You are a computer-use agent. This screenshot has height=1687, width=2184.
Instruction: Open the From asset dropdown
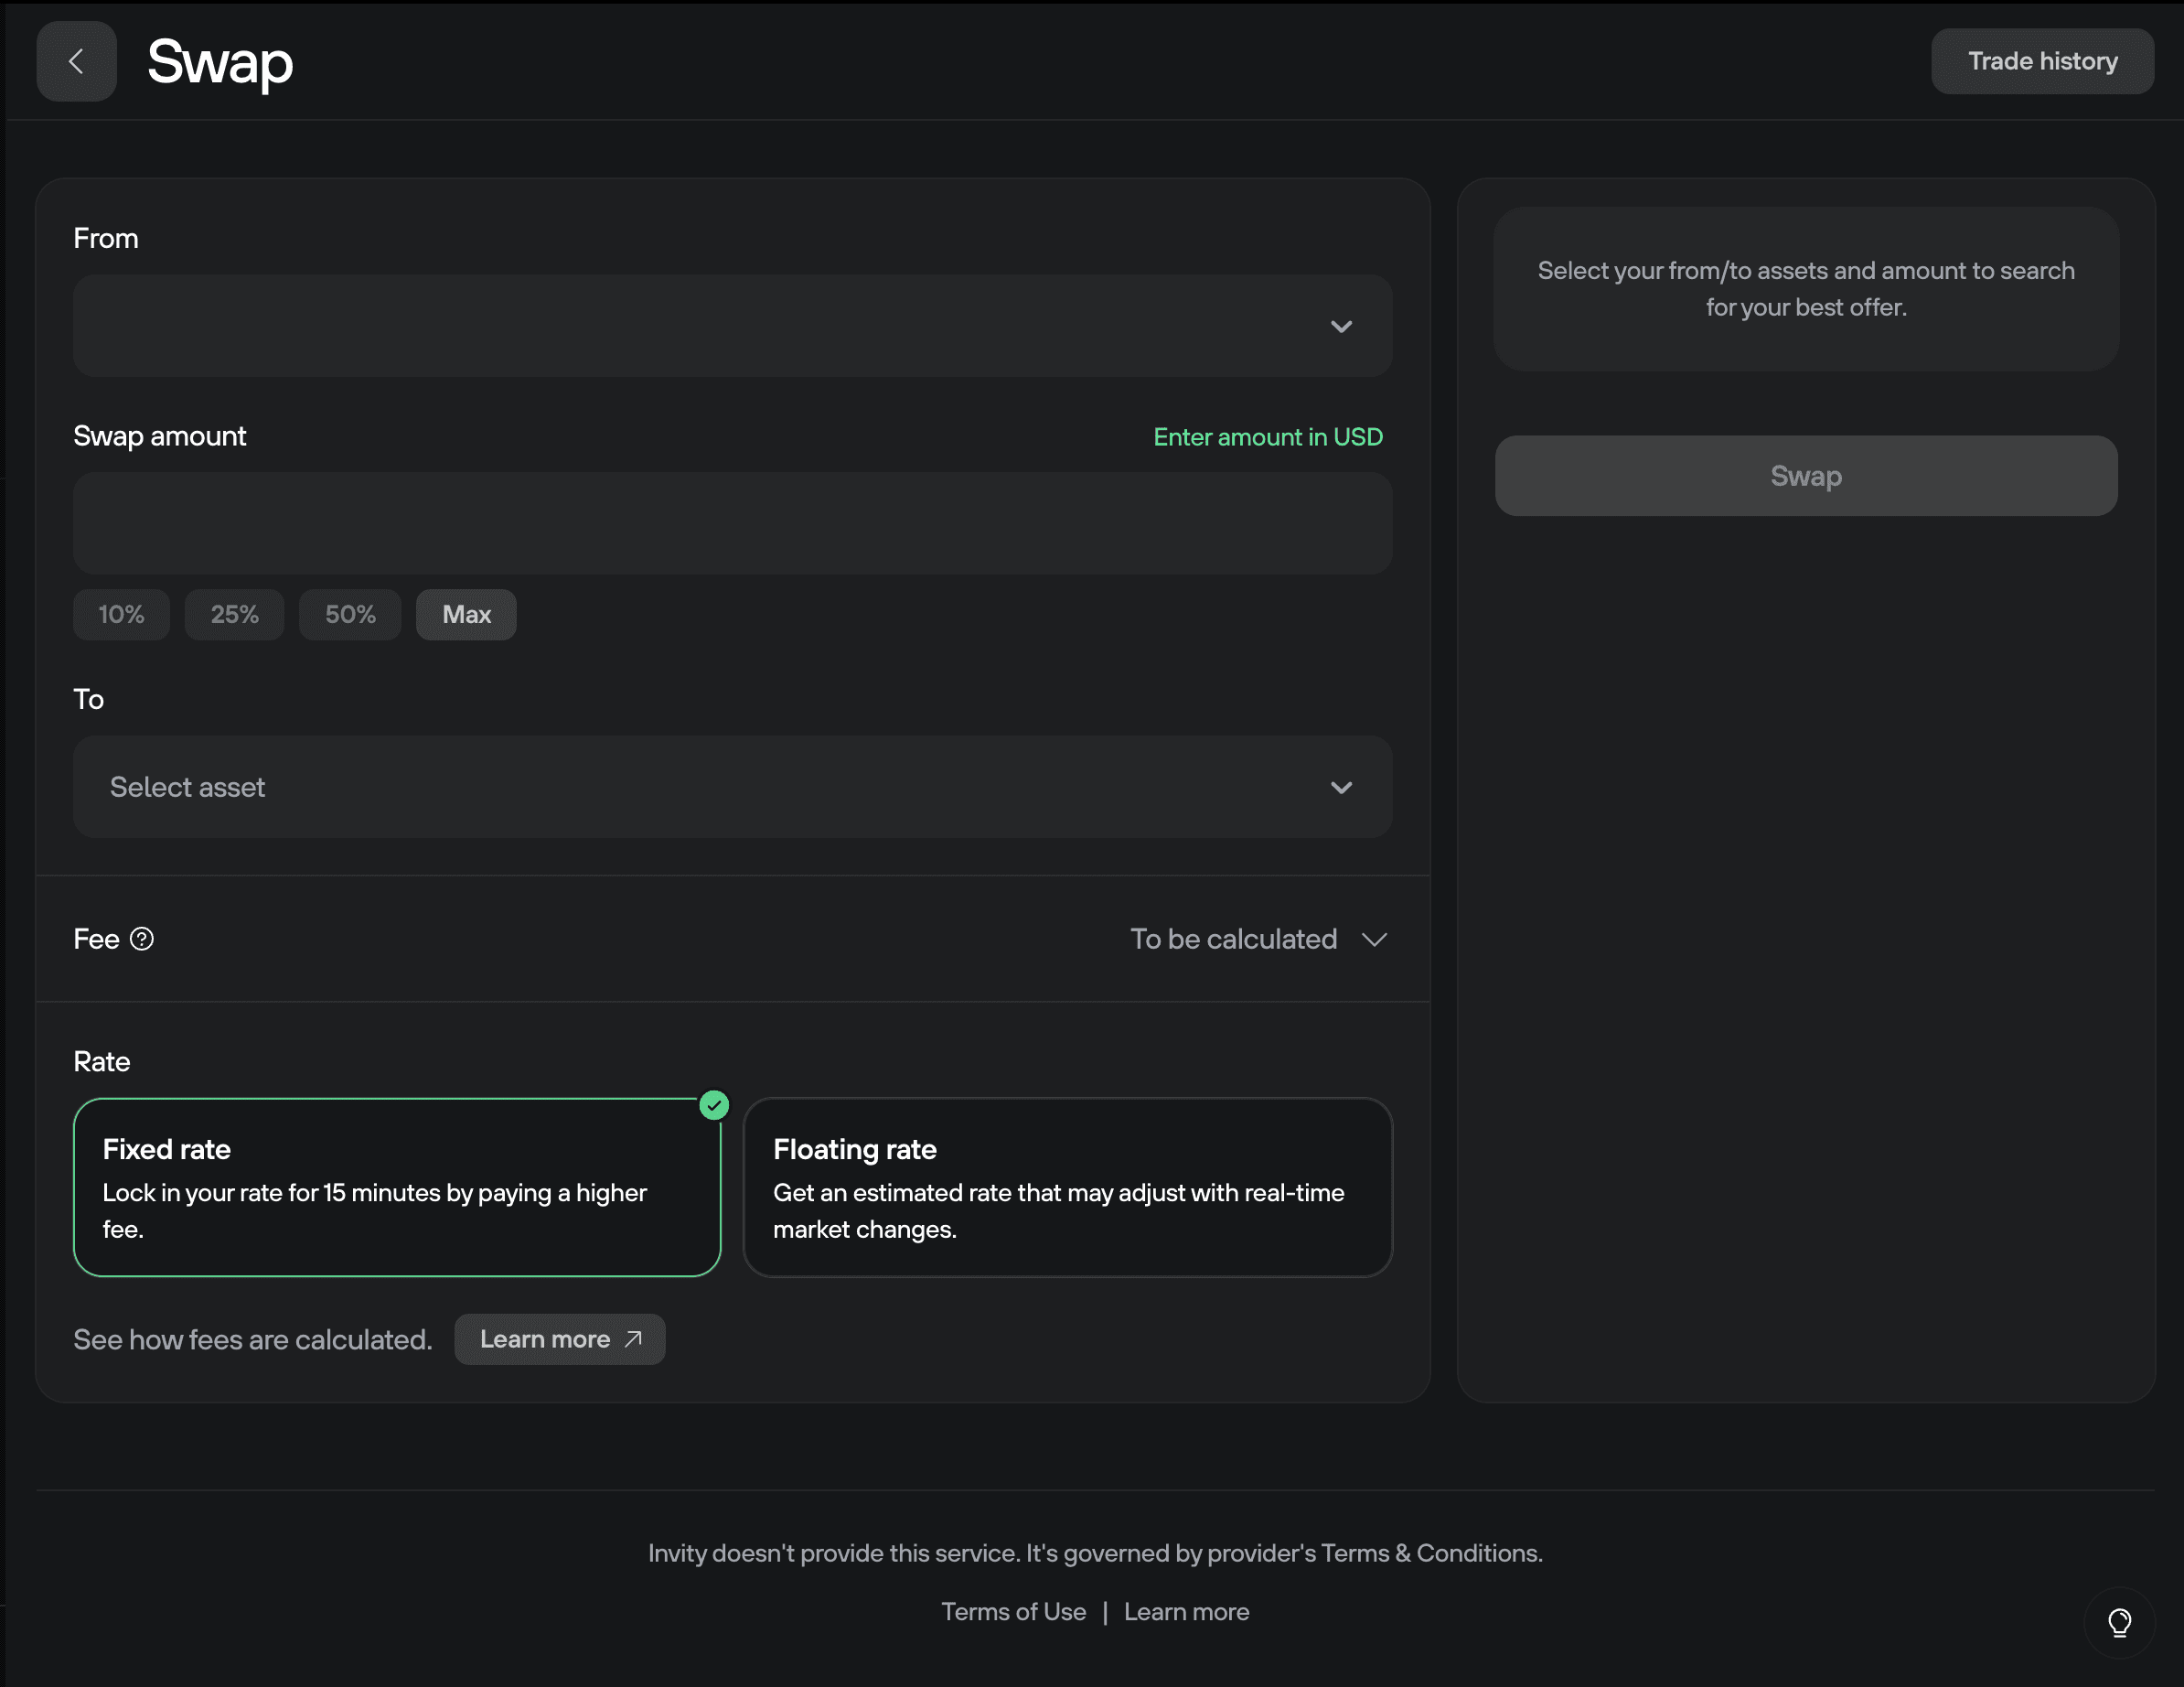coord(732,327)
